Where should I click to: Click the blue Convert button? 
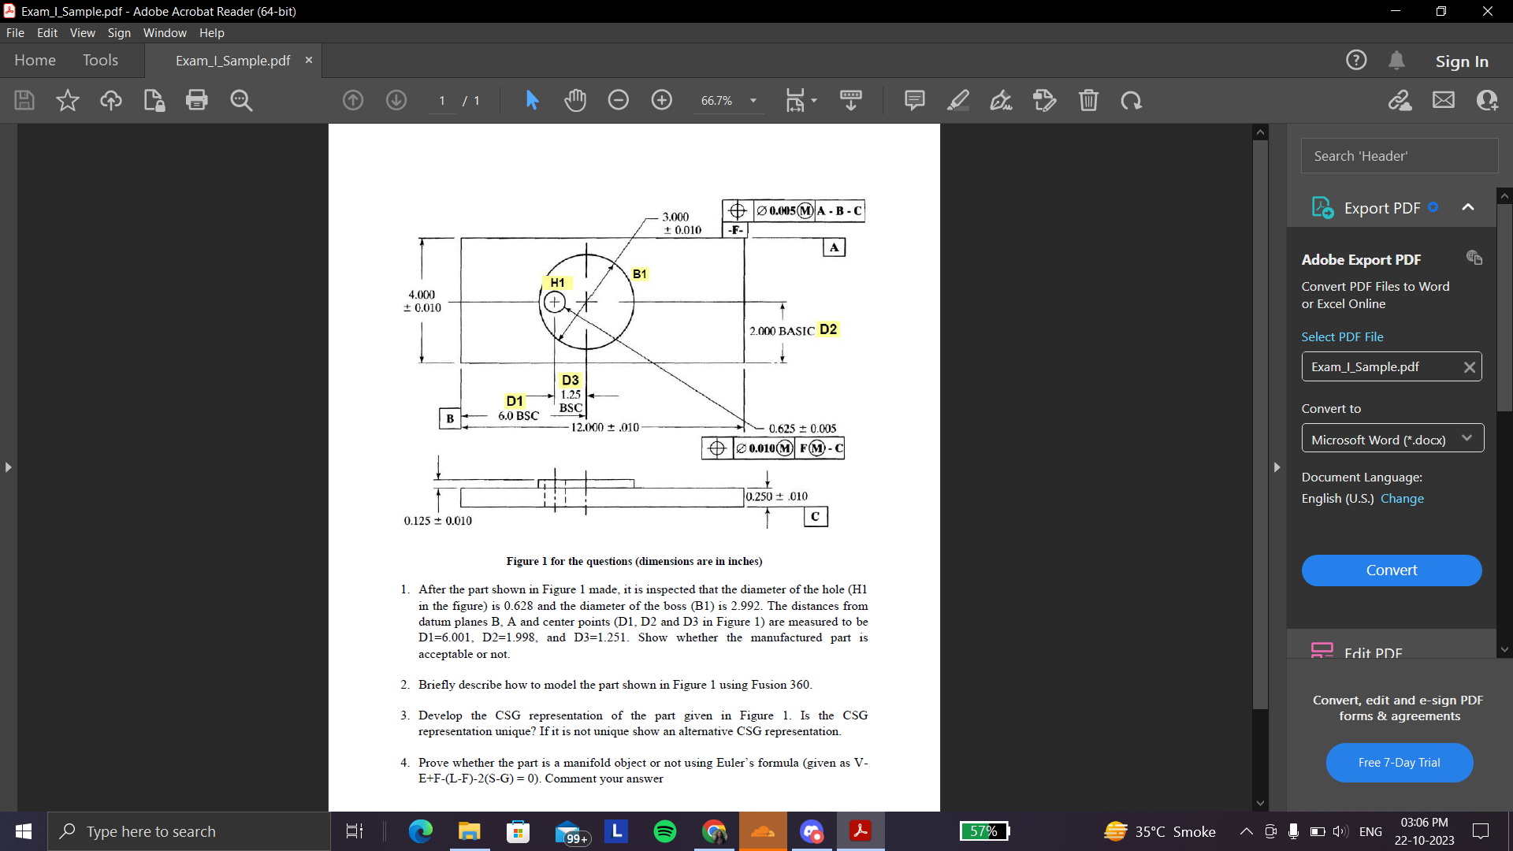point(1391,570)
